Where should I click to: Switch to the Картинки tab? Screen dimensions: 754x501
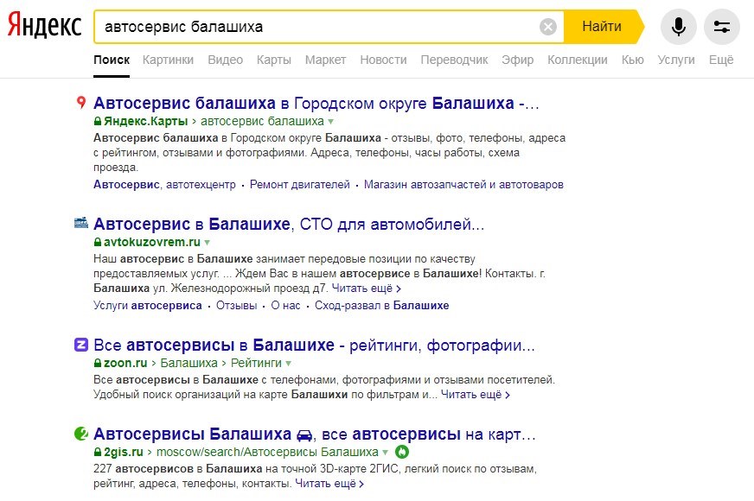(168, 60)
